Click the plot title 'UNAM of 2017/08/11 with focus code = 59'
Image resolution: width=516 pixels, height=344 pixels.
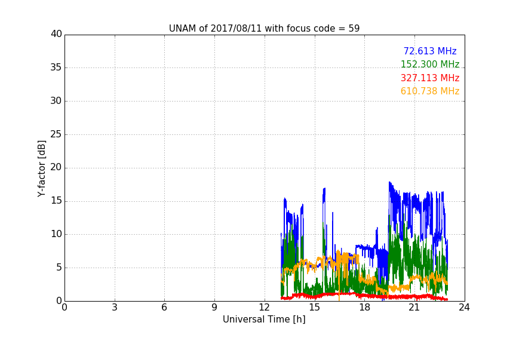pos(264,29)
